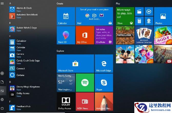Open the Bubble Witch 3 tile
This screenshot has width=172, height=113.
pyautogui.click(x=144, y=54)
